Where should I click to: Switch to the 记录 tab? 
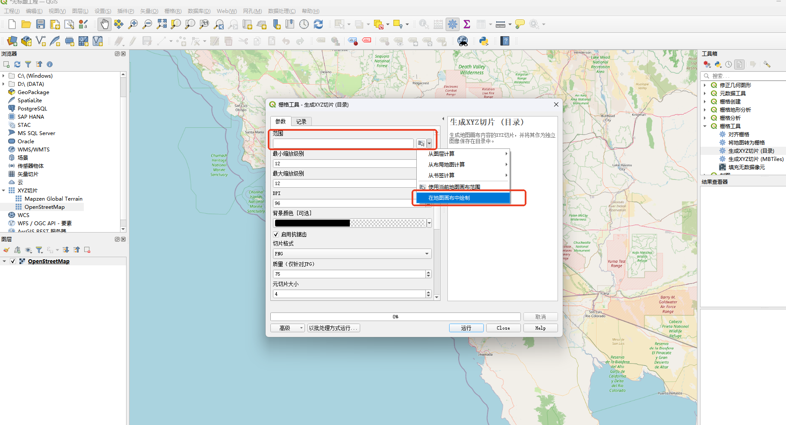(x=301, y=122)
